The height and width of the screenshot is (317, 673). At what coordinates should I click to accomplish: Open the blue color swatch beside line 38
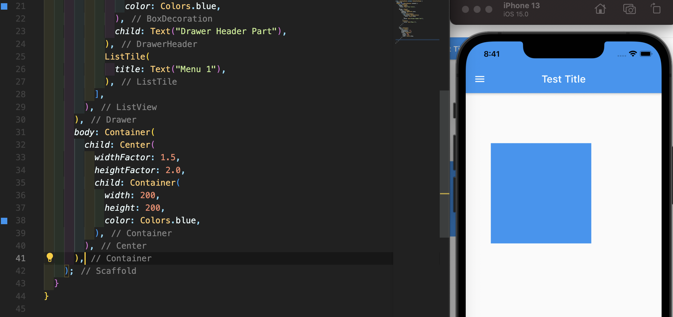click(x=4, y=221)
